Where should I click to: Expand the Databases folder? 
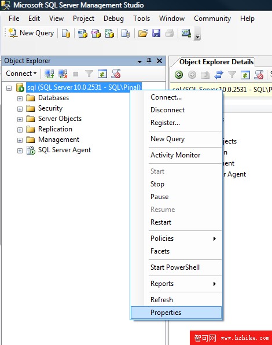pyautogui.click(x=20, y=98)
